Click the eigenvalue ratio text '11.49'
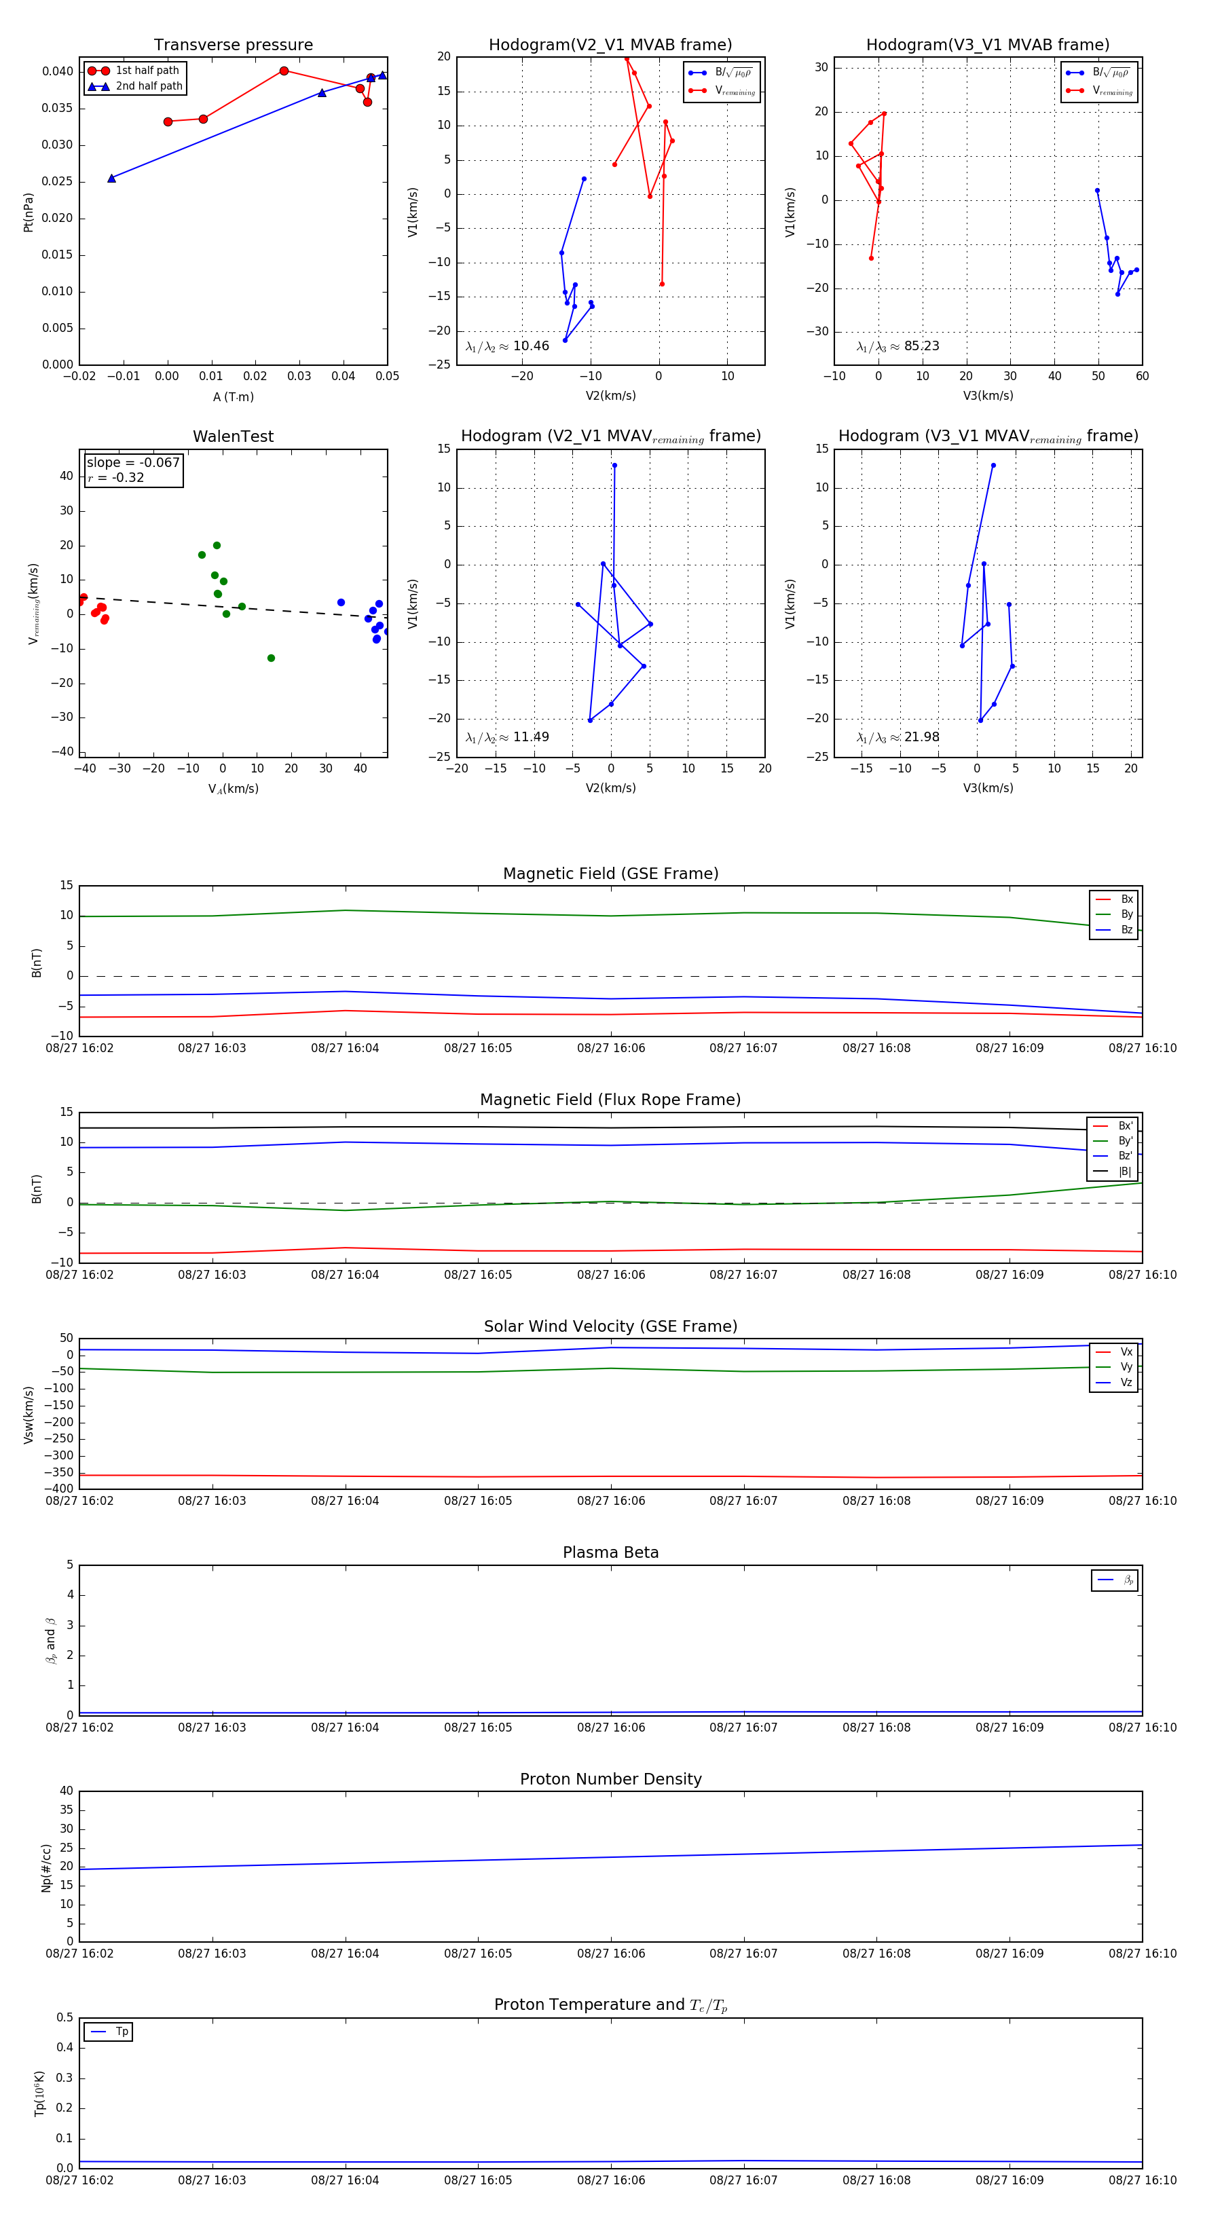Image resolution: width=1222 pixels, height=2240 pixels. 530,737
